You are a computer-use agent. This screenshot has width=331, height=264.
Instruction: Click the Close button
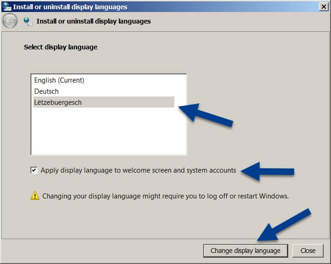click(x=308, y=251)
